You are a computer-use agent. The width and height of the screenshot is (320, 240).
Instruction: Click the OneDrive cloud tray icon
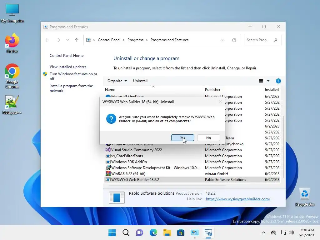(x=274, y=232)
